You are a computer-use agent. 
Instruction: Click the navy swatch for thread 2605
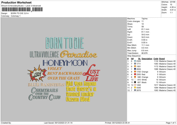click(135, 69)
